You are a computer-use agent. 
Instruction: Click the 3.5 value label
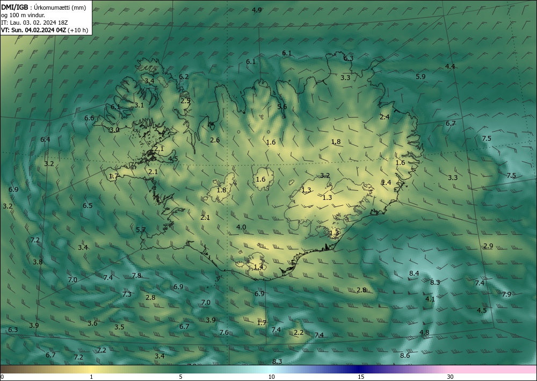point(119,327)
